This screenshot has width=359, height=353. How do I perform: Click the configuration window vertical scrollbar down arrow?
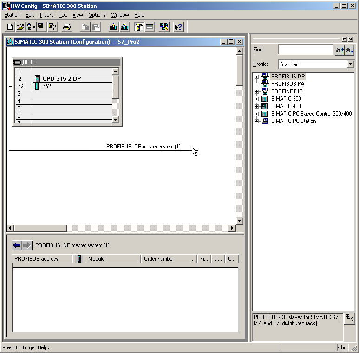[240, 221]
